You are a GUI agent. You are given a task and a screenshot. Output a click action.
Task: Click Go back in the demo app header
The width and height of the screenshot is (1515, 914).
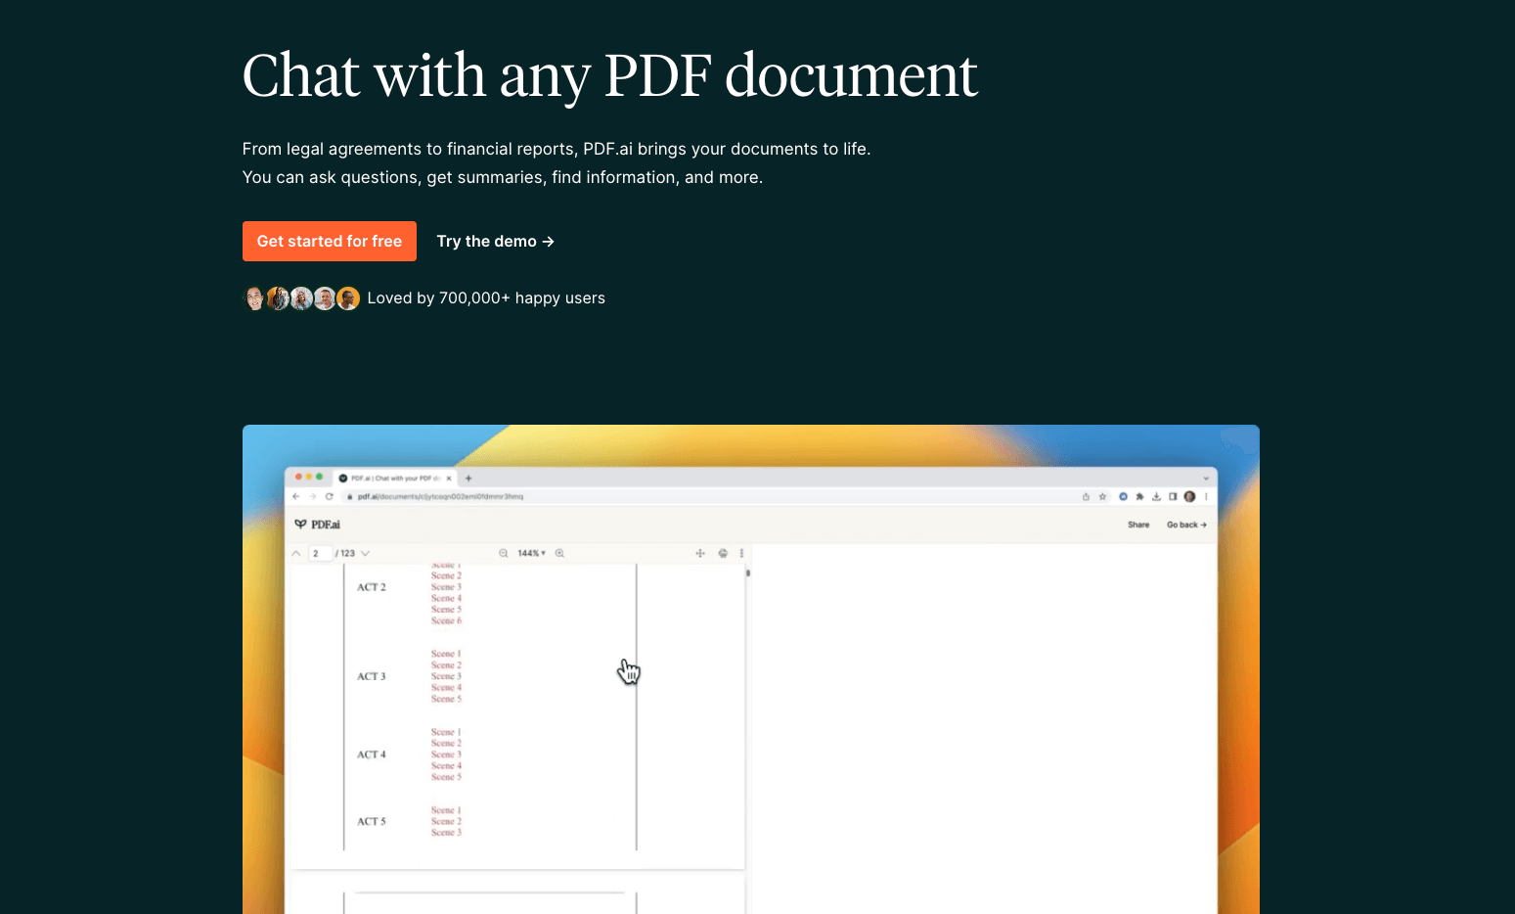click(1186, 525)
